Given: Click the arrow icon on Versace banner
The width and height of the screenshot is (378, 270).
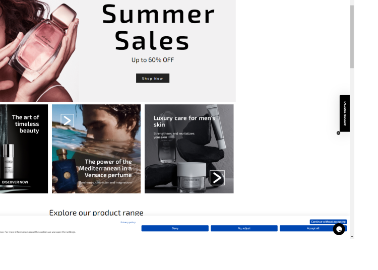Looking at the screenshot, I should pos(67,120).
